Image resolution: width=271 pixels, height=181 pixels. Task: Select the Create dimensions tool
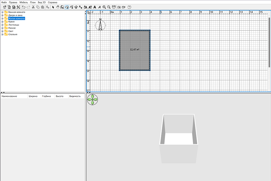tap(76, 7)
